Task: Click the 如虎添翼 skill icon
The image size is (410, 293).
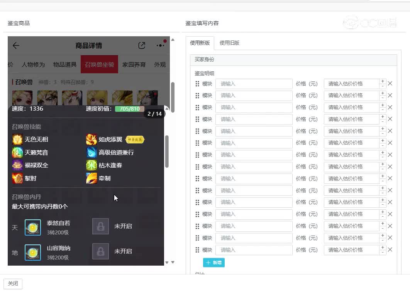Action: [x=91, y=140]
